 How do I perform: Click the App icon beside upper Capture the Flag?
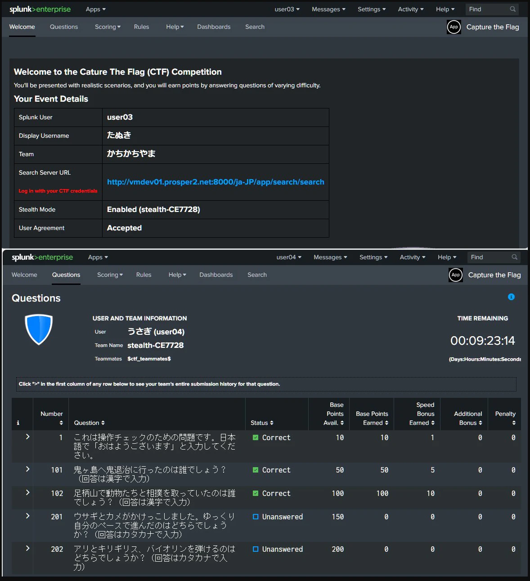pyautogui.click(x=454, y=27)
